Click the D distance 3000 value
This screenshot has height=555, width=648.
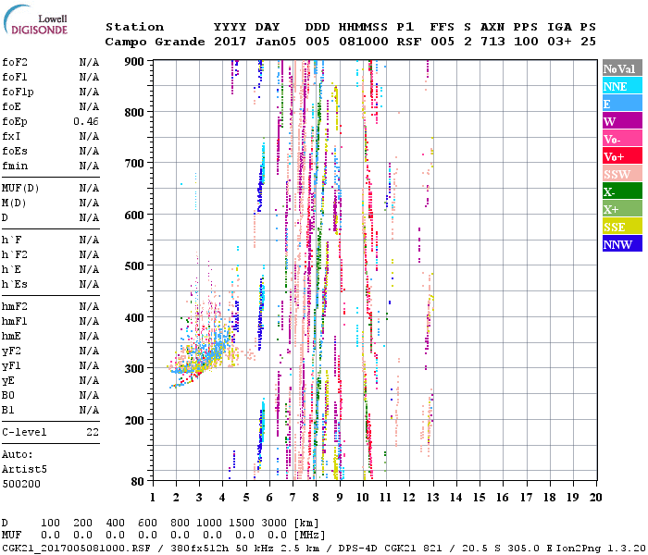pos(274,523)
